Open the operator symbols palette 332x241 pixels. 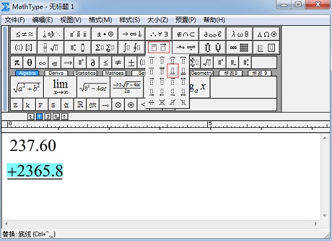point(105,34)
